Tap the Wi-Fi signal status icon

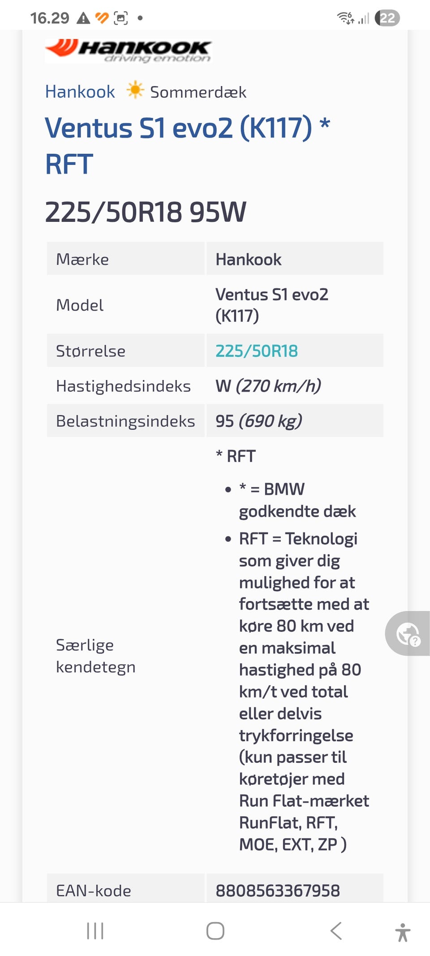[345, 18]
